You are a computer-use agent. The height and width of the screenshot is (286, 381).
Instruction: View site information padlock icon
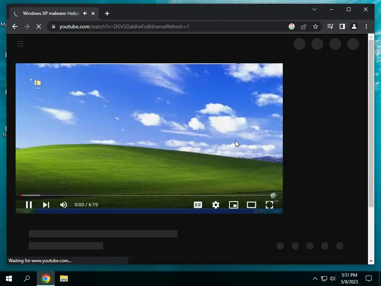(54, 26)
